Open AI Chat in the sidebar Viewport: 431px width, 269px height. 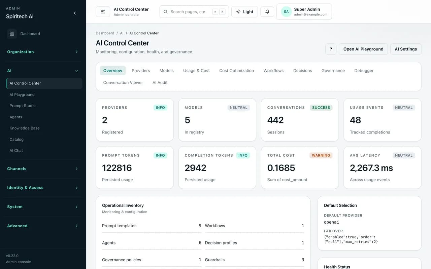[x=44, y=151]
